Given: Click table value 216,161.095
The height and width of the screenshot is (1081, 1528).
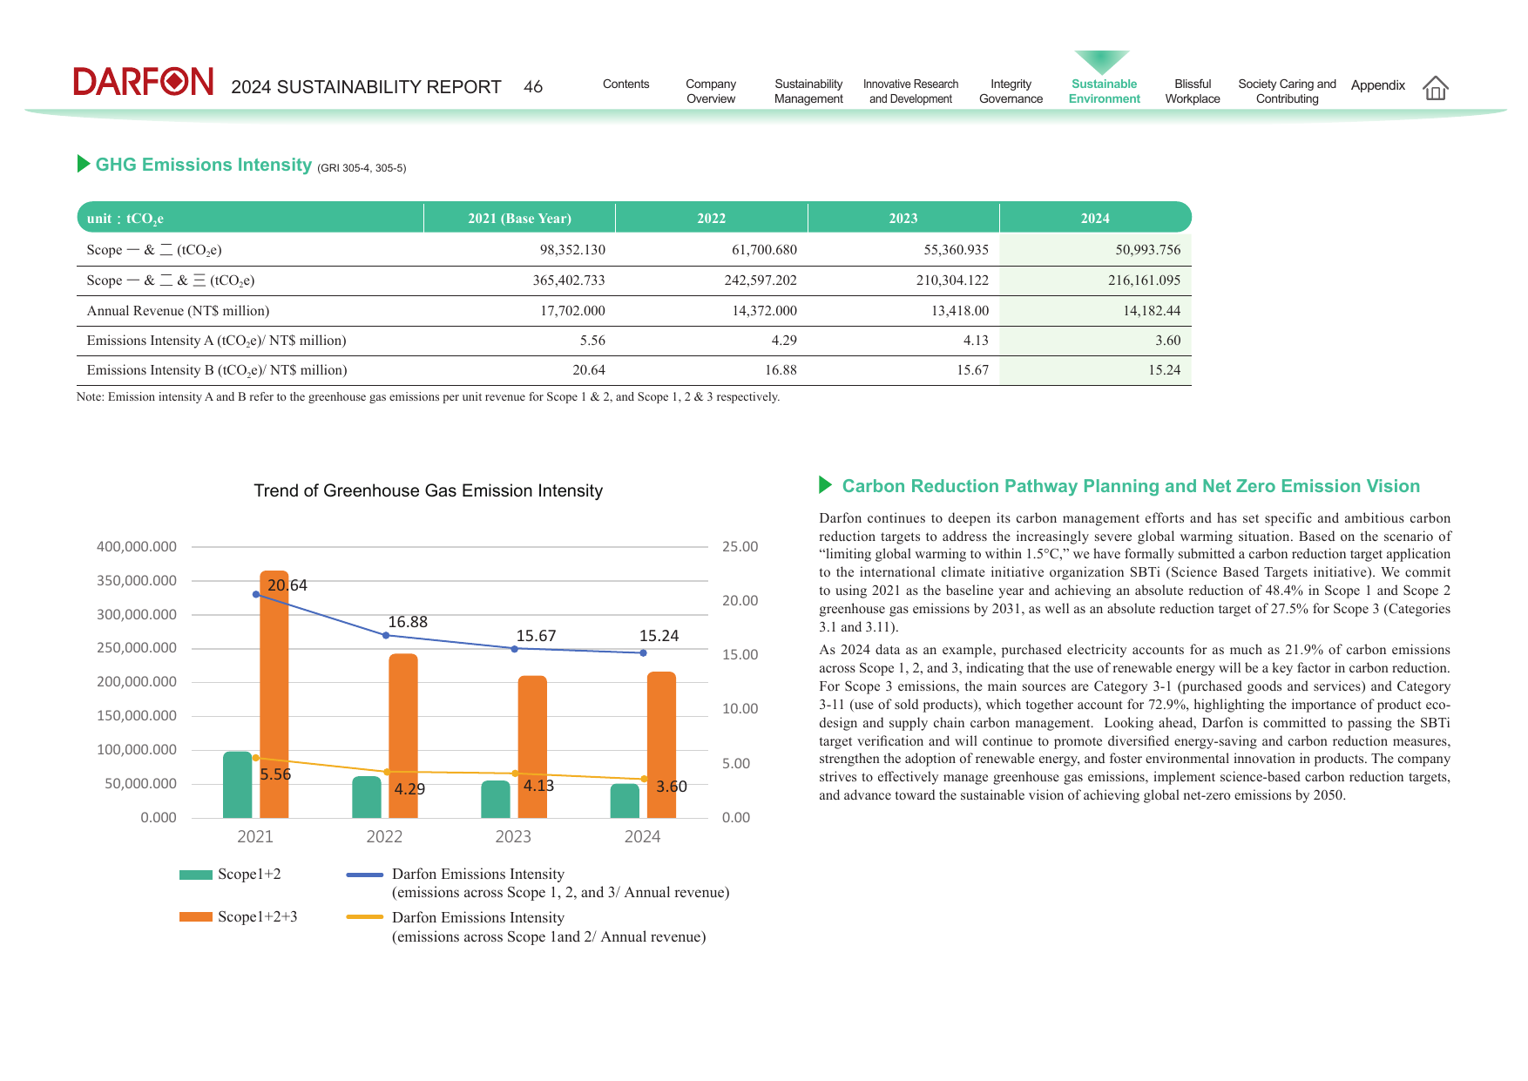Looking at the screenshot, I should click(x=1144, y=280).
